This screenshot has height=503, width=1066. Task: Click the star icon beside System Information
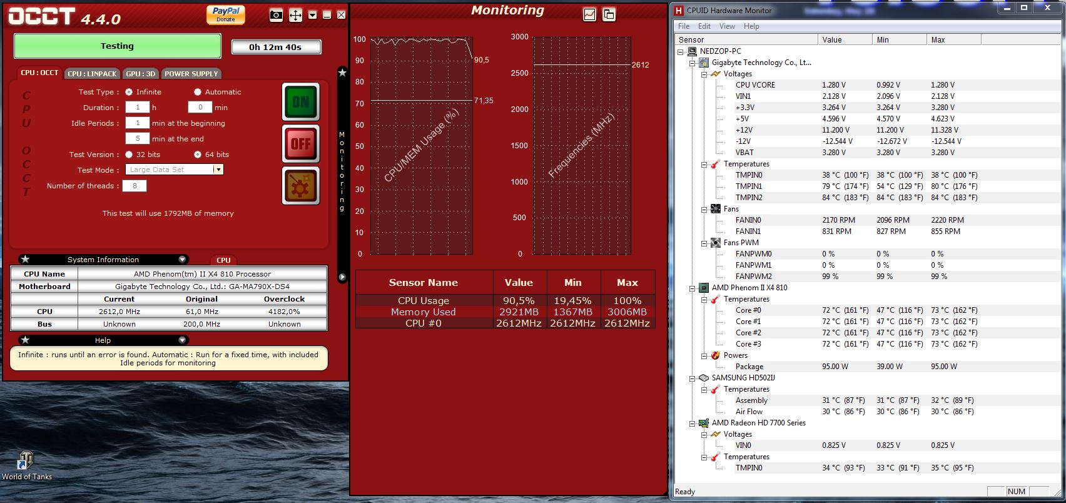tap(25, 259)
